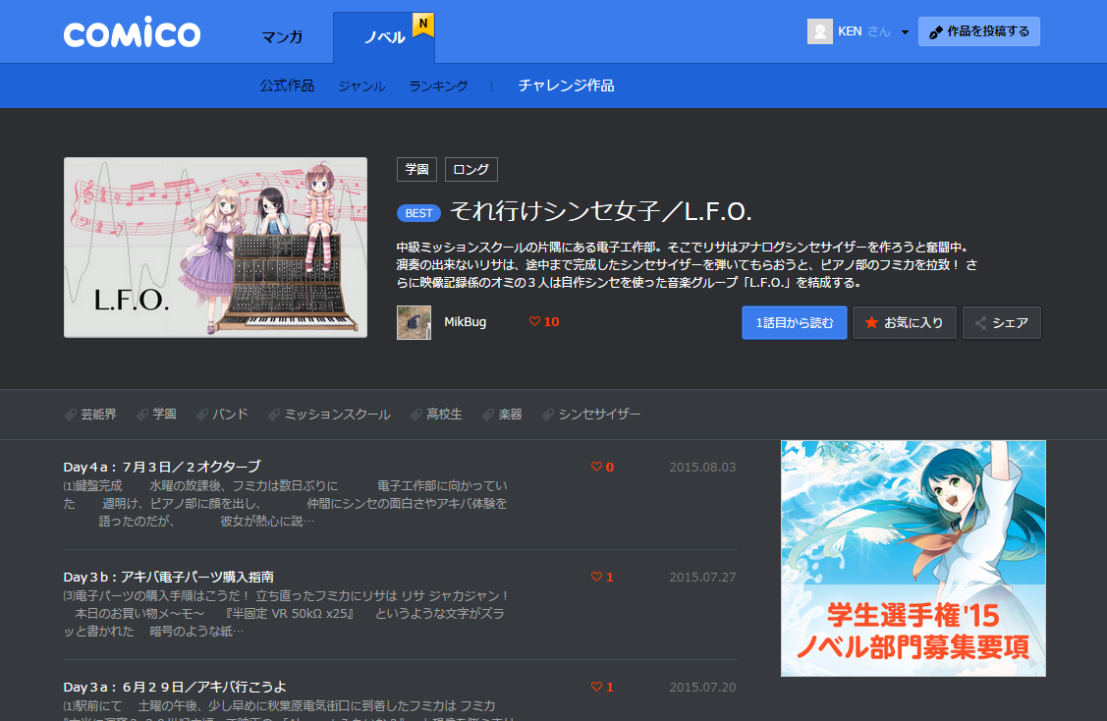Select the 芸能界 tag

tap(90, 415)
